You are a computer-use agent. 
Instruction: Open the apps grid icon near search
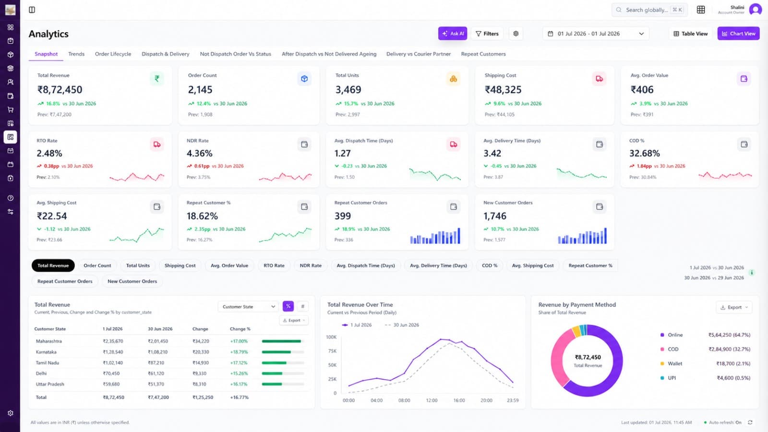point(701,10)
